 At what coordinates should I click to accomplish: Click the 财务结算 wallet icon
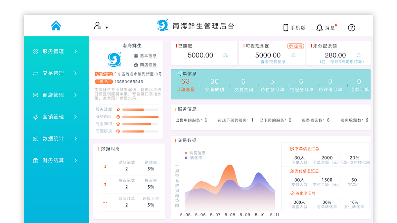[x=35, y=160]
